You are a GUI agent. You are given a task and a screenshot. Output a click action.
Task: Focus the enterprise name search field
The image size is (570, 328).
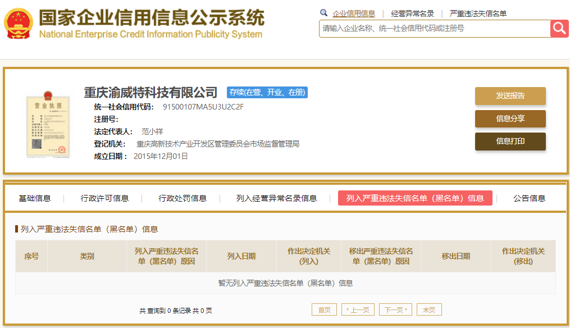pos(435,29)
